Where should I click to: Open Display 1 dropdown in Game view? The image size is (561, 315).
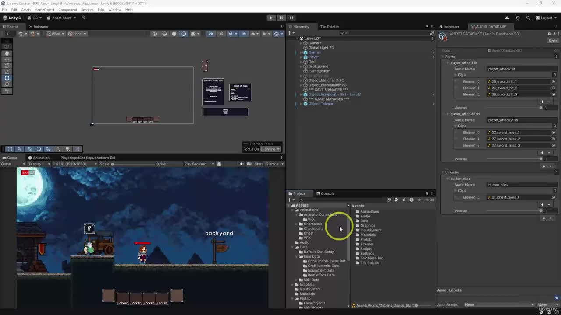click(x=39, y=164)
